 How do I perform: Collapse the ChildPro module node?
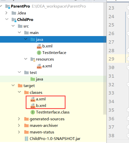click(x=7, y=19)
